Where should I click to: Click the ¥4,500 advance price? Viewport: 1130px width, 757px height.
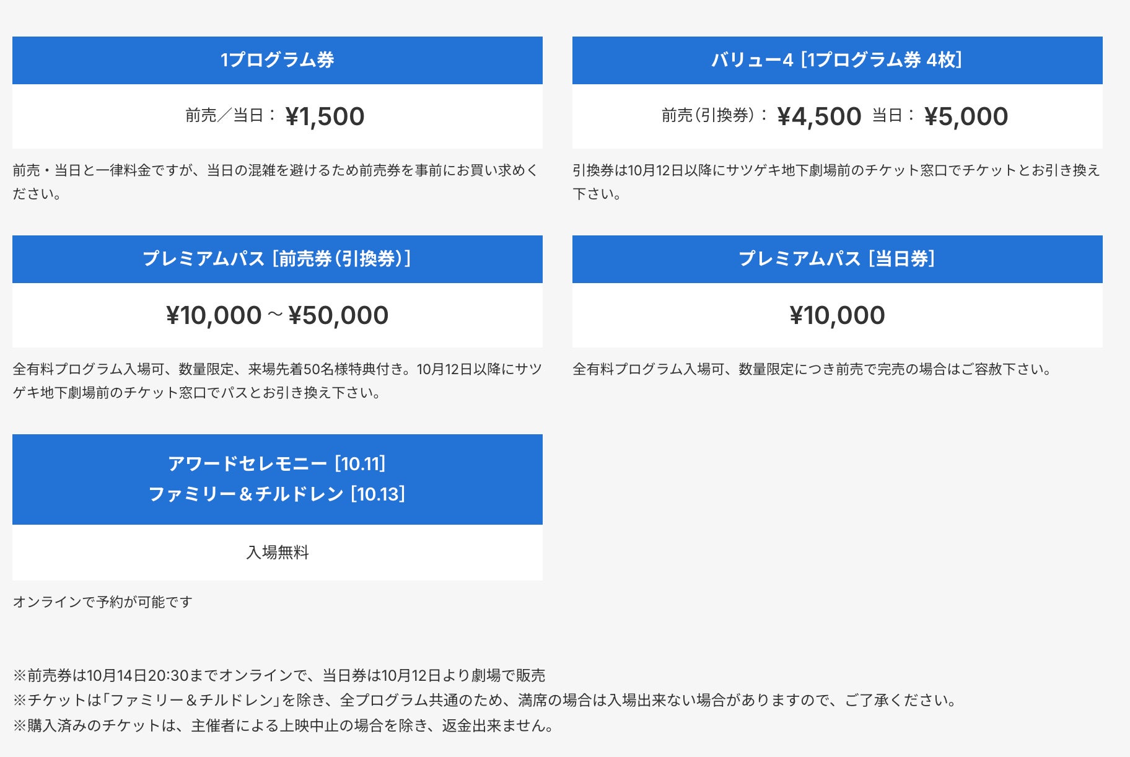[819, 116]
